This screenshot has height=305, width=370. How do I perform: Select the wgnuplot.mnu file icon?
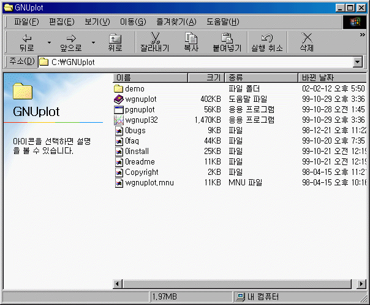click(x=119, y=182)
